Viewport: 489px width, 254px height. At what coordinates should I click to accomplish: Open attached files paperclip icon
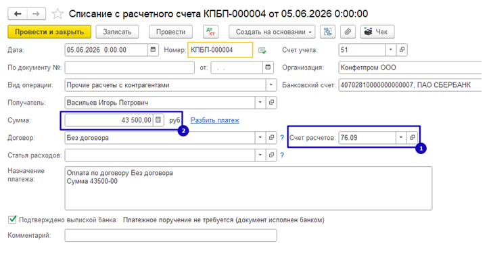click(348, 32)
